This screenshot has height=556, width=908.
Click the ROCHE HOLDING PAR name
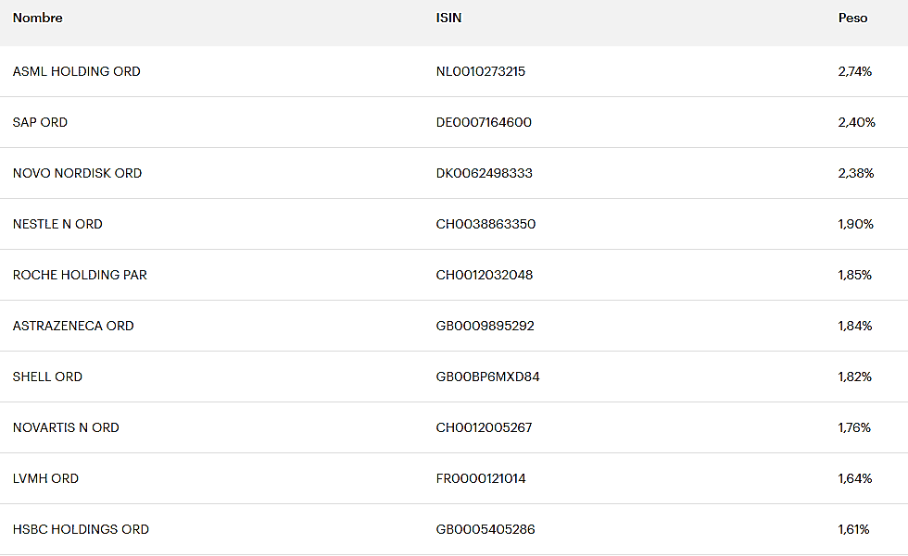tap(80, 275)
